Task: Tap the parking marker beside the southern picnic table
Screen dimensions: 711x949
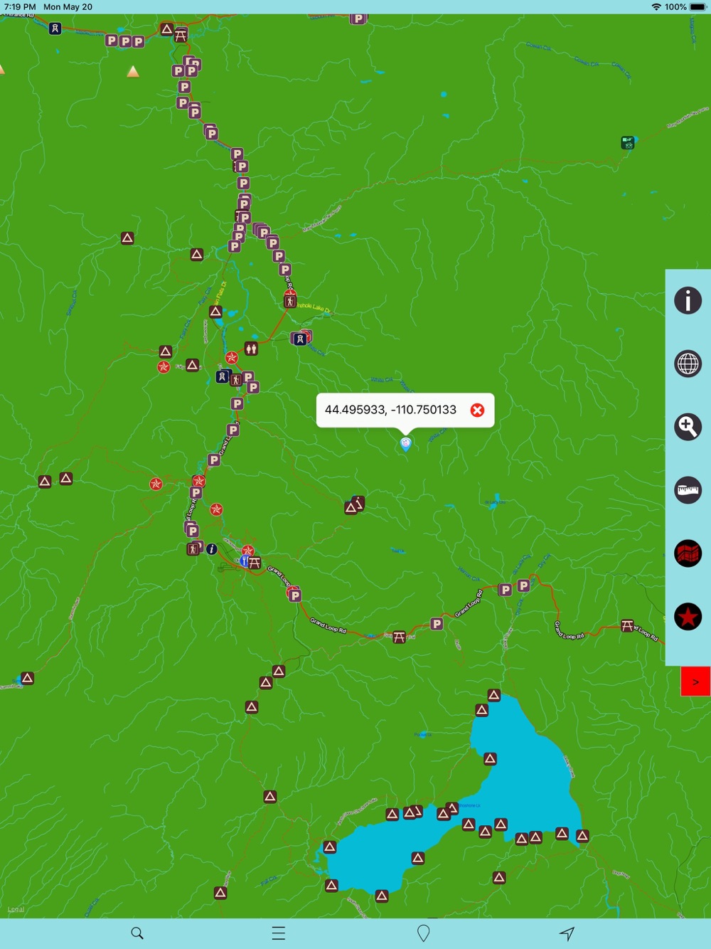Action: pos(437,624)
